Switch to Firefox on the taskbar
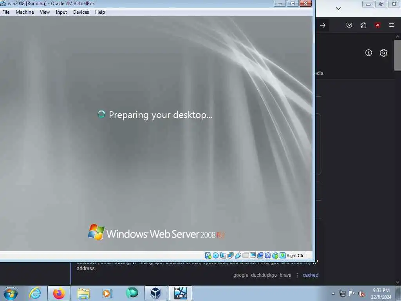Screen dimensions: 401x301 click(59, 293)
